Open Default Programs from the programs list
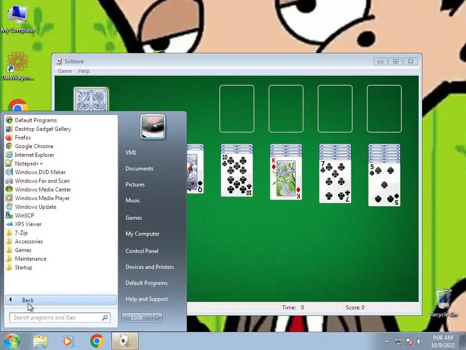The width and height of the screenshot is (466, 350). [x=61, y=120]
